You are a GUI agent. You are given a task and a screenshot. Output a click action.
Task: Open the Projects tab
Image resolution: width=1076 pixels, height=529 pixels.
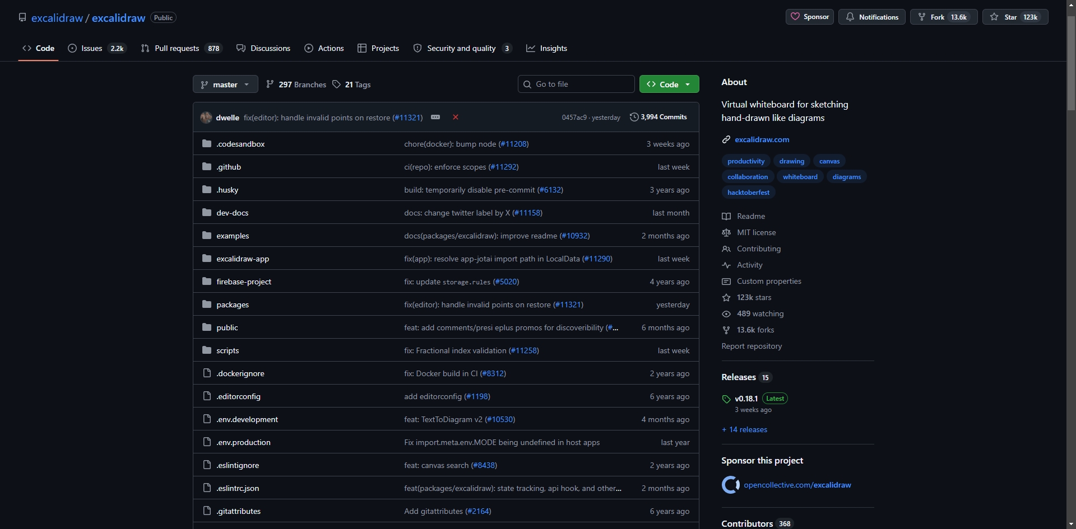378,48
